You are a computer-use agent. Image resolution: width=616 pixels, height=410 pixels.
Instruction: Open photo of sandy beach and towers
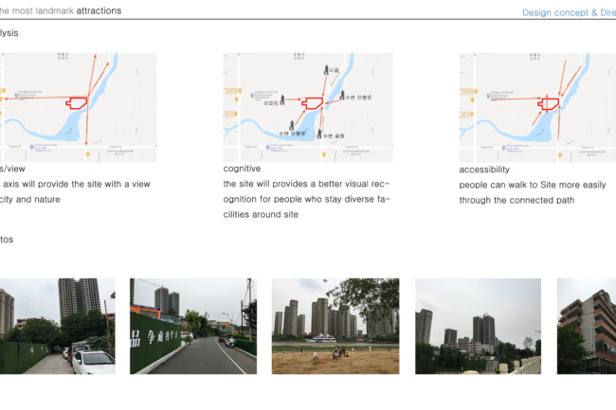pyautogui.click(x=335, y=326)
